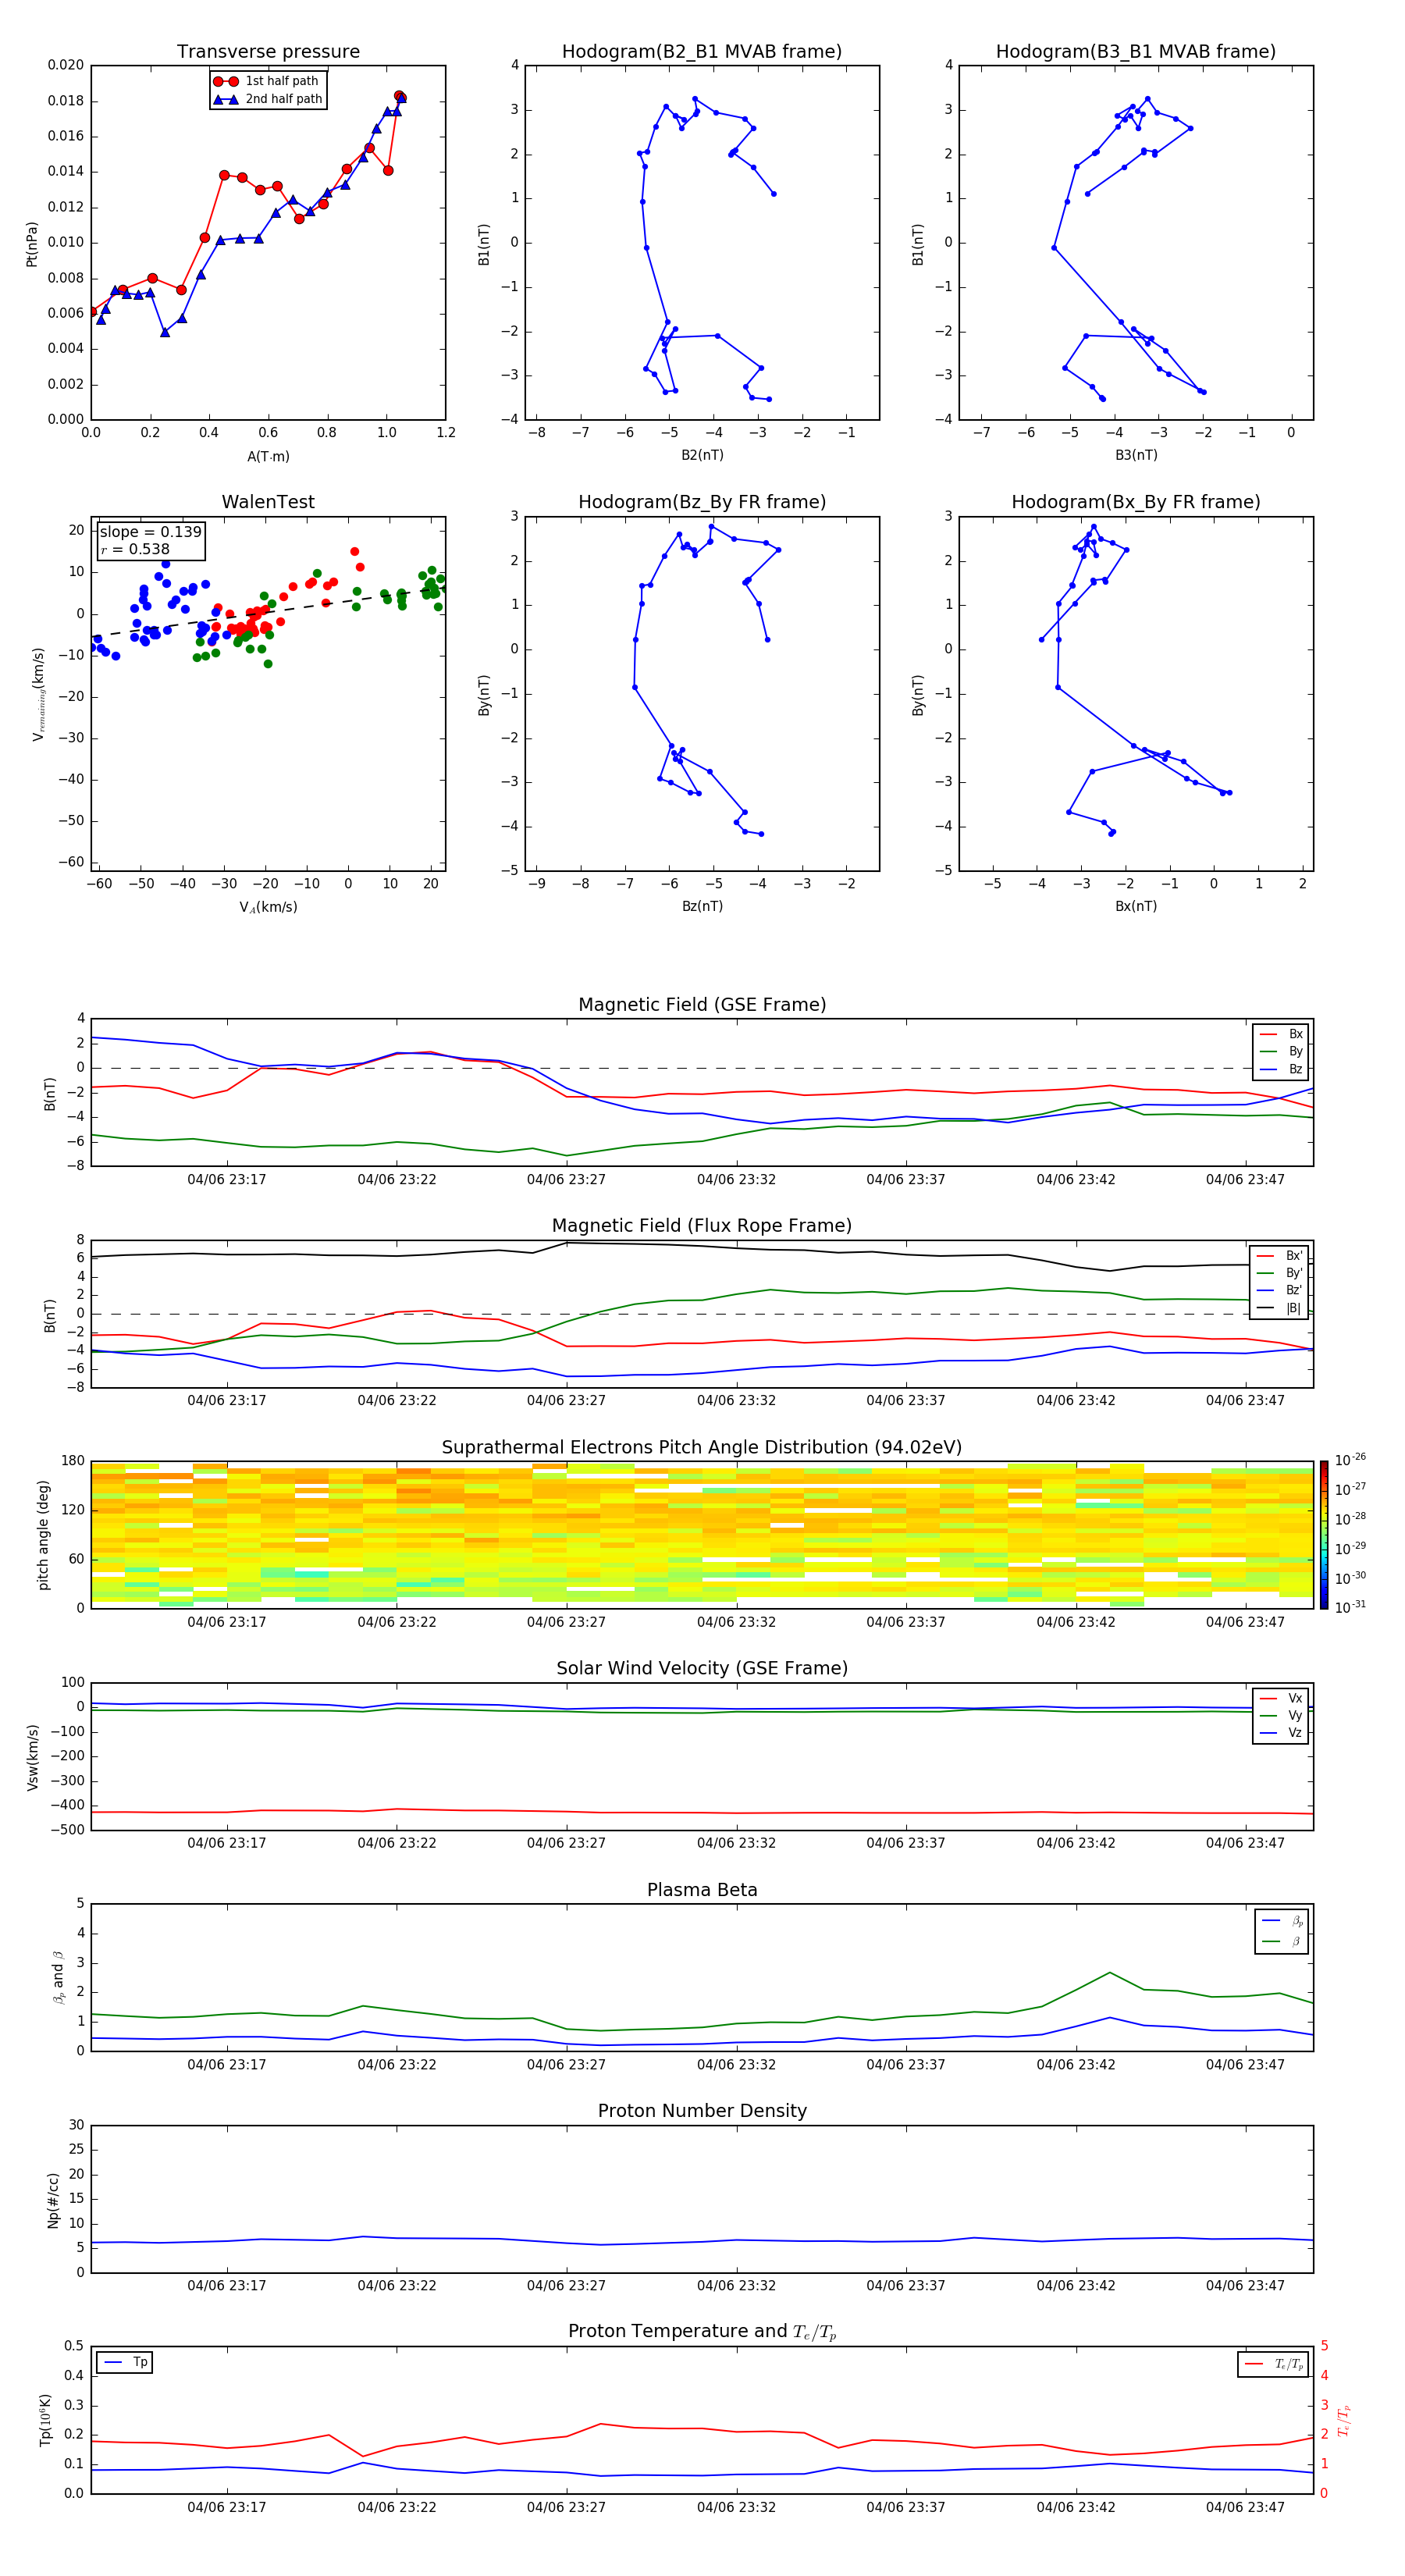
Task: Click the right-side red 'Te/Tp' axis label
Action: point(1344,2420)
